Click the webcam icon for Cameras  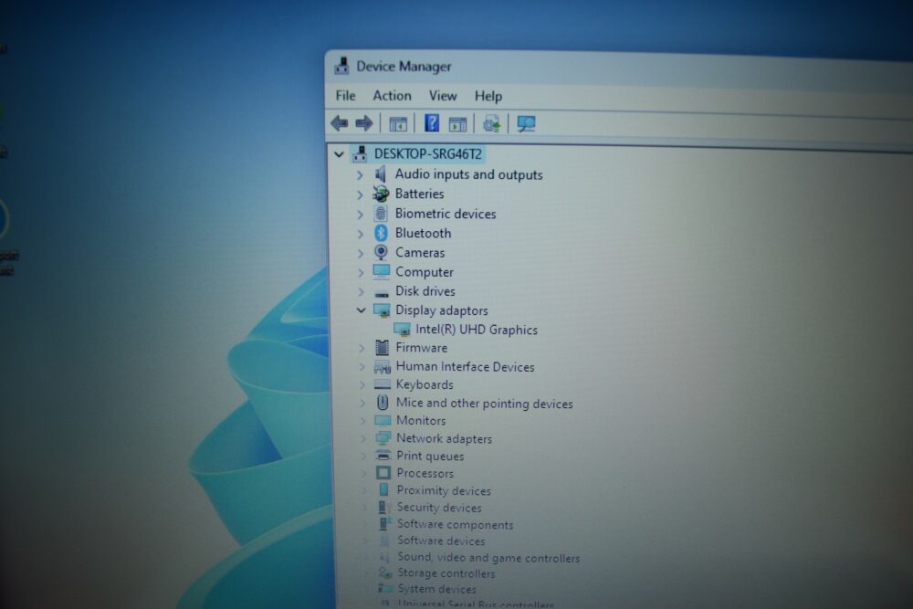click(x=381, y=252)
